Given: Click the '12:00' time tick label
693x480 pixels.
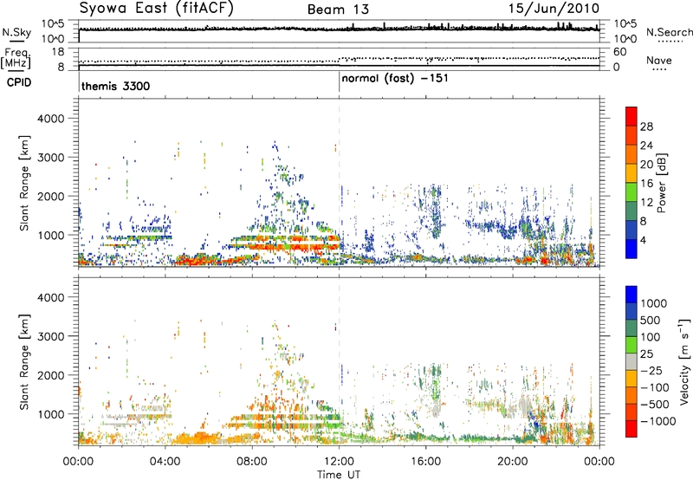Looking at the screenshot, I should tap(339, 462).
